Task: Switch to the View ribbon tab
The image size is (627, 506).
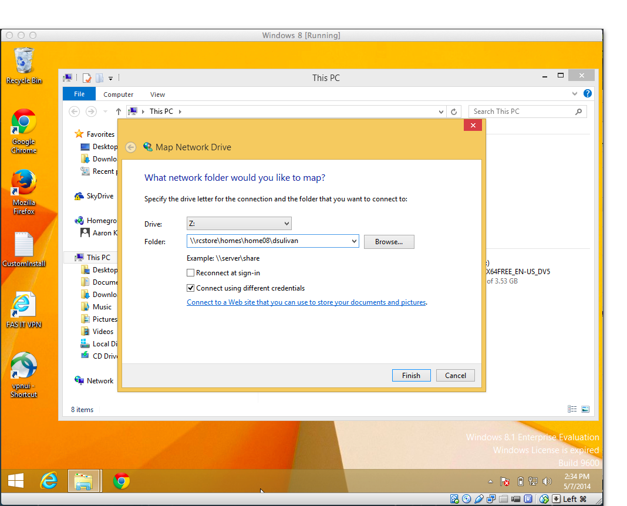Action: (x=157, y=95)
